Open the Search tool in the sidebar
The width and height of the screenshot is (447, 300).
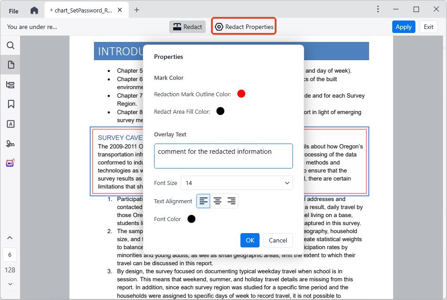pos(10,45)
